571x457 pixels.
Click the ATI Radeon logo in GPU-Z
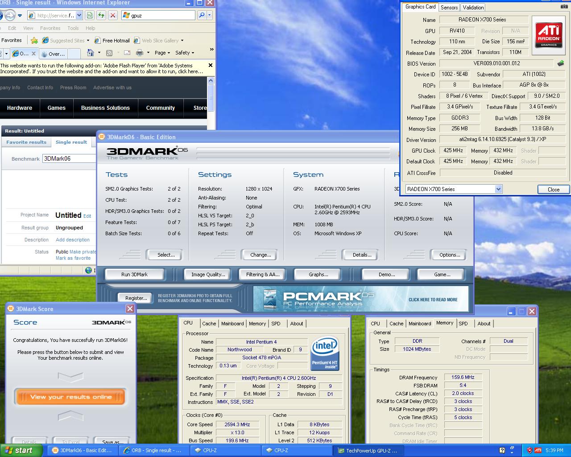click(549, 35)
